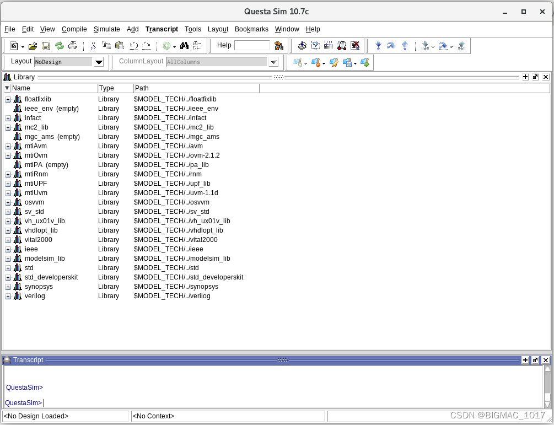Sort libraries by Name column header

[x=54, y=88]
